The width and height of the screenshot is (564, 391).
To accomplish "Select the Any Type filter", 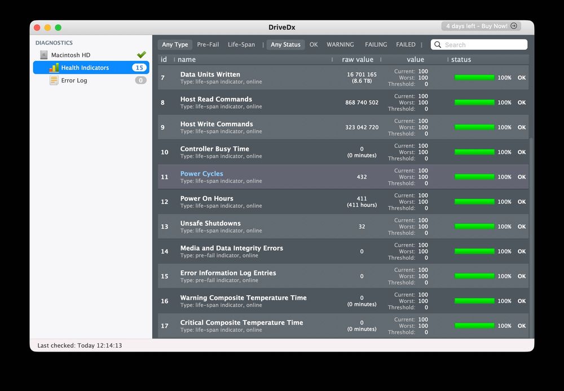I will tap(175, 45).
